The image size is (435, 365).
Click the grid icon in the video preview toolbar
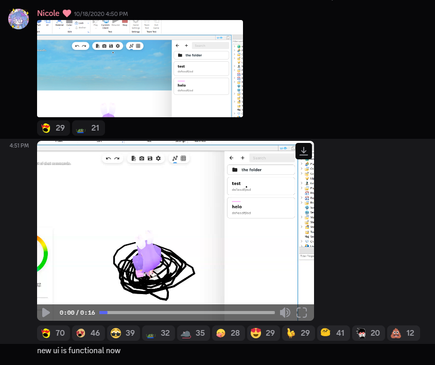coord(183,158)
